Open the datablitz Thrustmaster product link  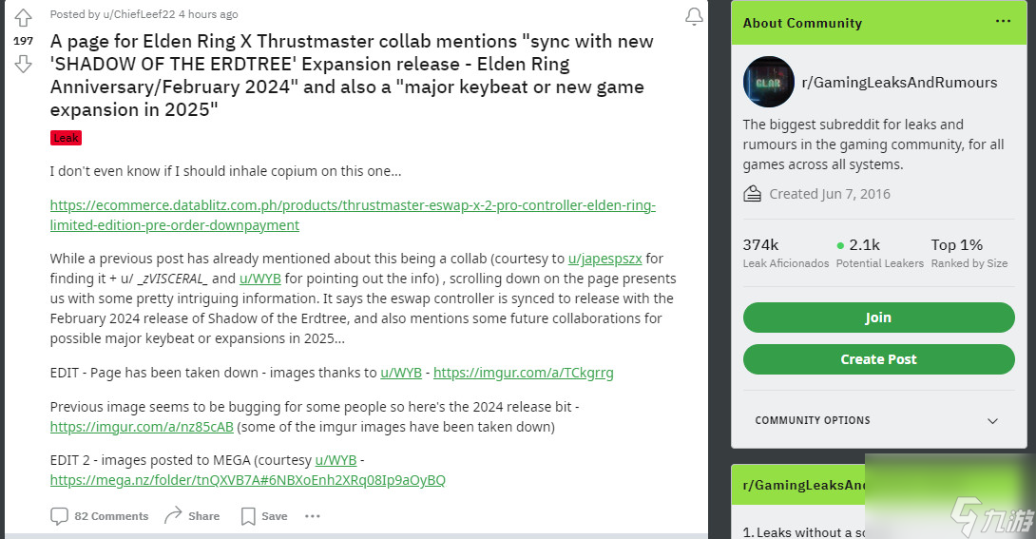tap(353, 215)
